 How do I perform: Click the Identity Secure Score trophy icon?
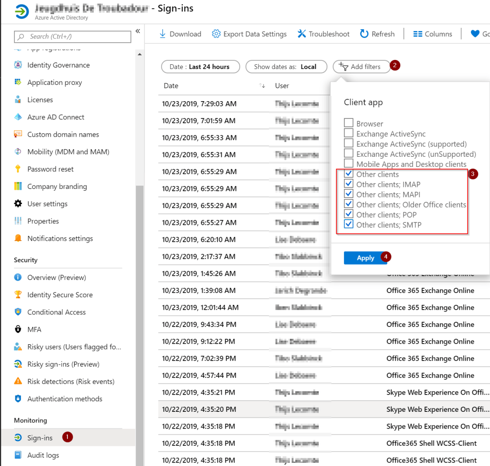(x=18, y=294)
